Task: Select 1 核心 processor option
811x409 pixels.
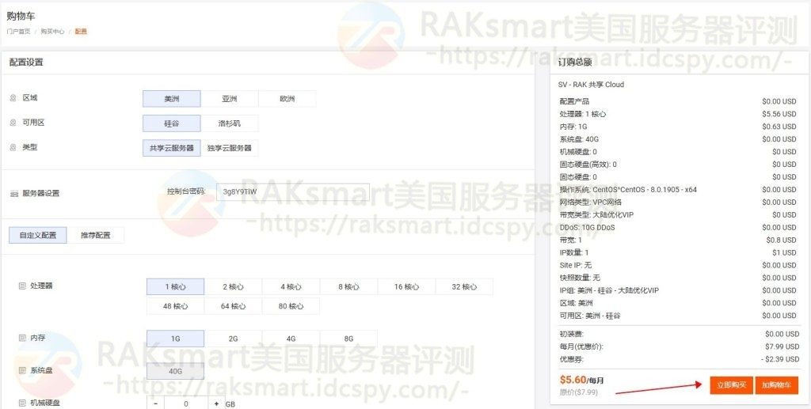Action: 175,286
